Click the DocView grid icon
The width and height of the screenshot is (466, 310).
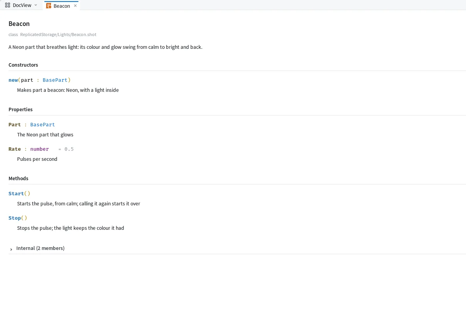click(7, 5)
